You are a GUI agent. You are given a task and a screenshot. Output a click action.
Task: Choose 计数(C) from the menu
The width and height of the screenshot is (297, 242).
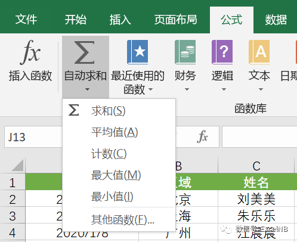119,154
